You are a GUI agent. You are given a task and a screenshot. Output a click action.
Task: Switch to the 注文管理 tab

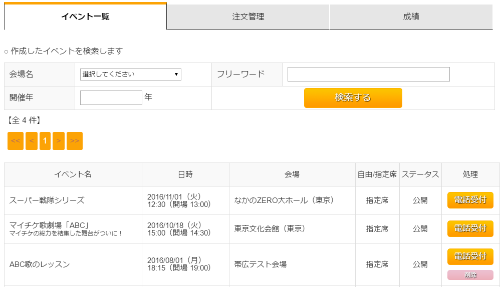tap(248, 16)
